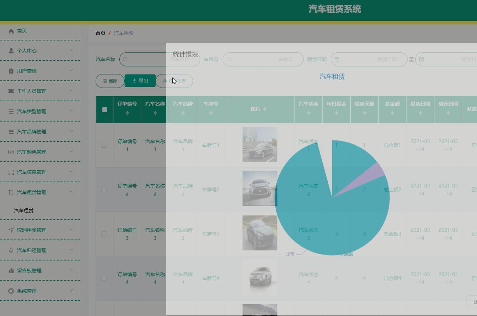
Task: Click the car return management microphone icon
Action: coord(11,250)
